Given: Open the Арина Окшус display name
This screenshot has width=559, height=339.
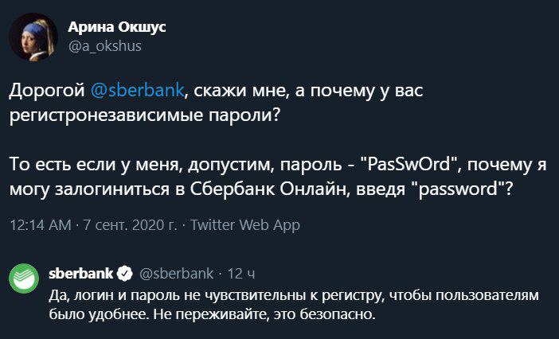Looking at the screenshot, I should 117,27.
